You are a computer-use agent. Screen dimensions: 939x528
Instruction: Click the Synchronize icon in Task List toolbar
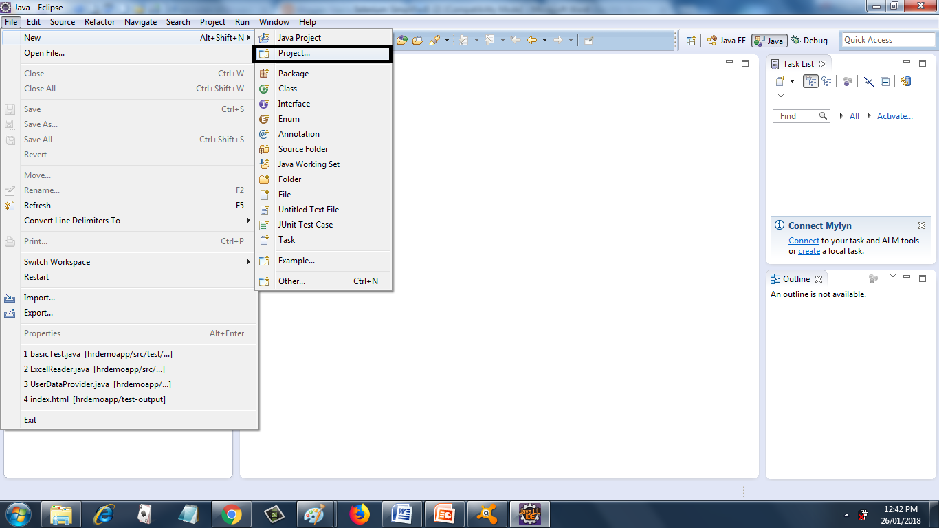click(905, 81)
